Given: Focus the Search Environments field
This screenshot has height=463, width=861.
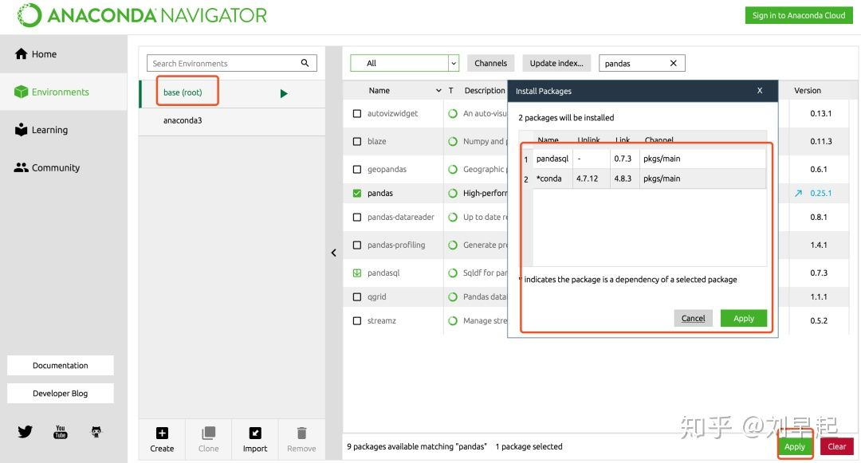Looking at the screenshot, I should [x=232, y=63].
